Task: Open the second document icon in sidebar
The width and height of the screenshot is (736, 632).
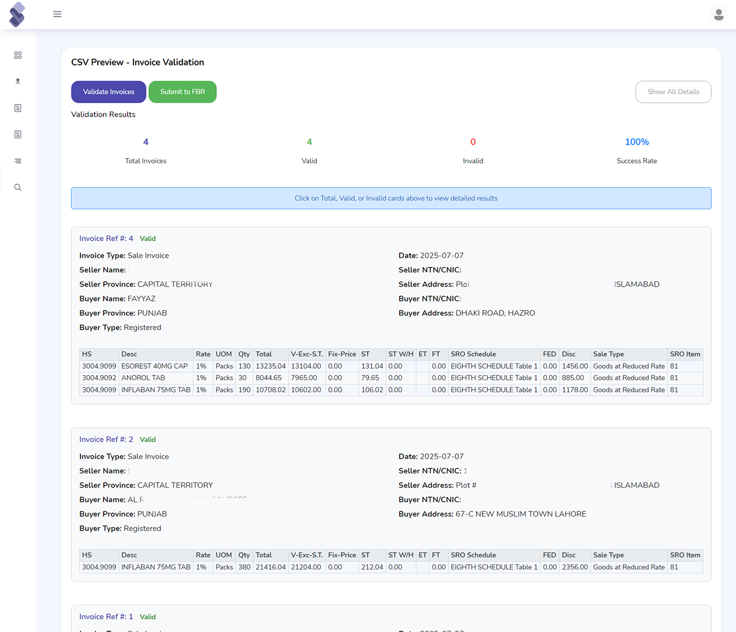Action: (18, 134)
